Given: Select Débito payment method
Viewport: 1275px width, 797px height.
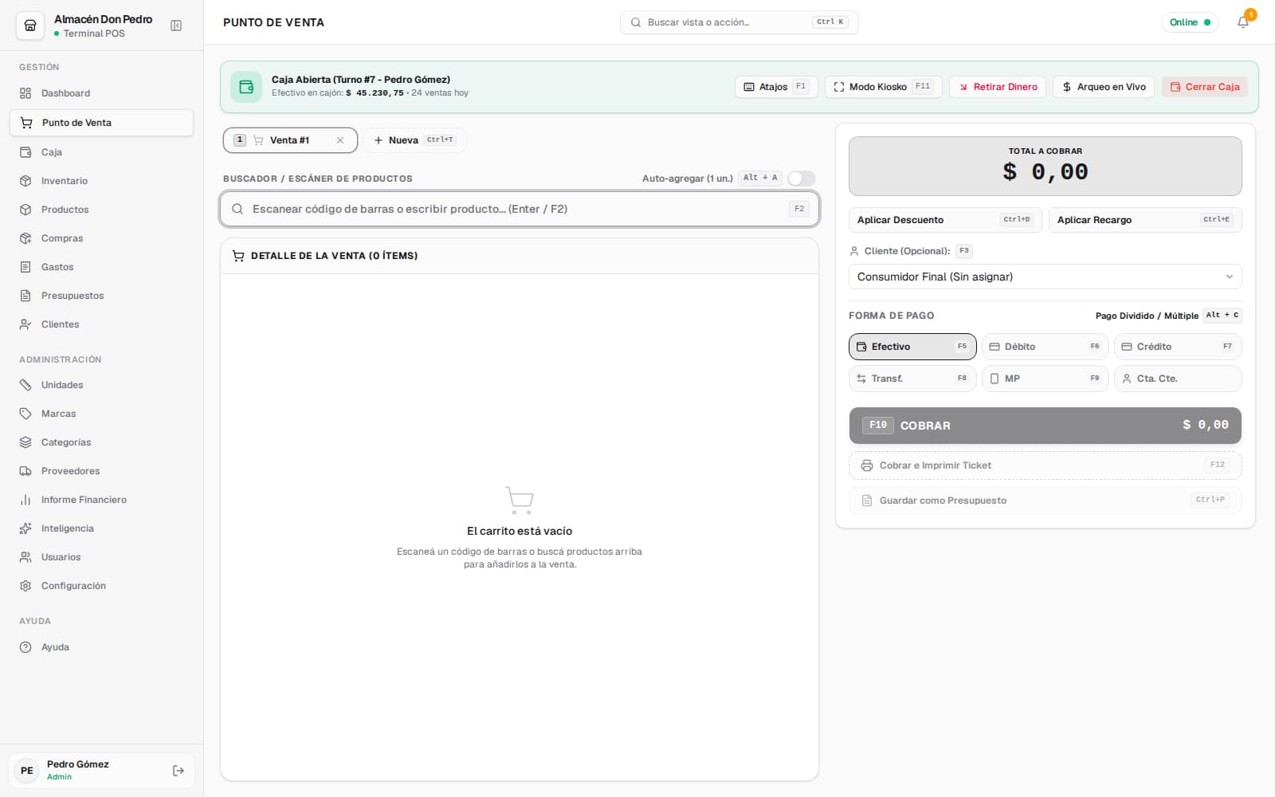Looking at the screenshot, I should click(1045, 347).
